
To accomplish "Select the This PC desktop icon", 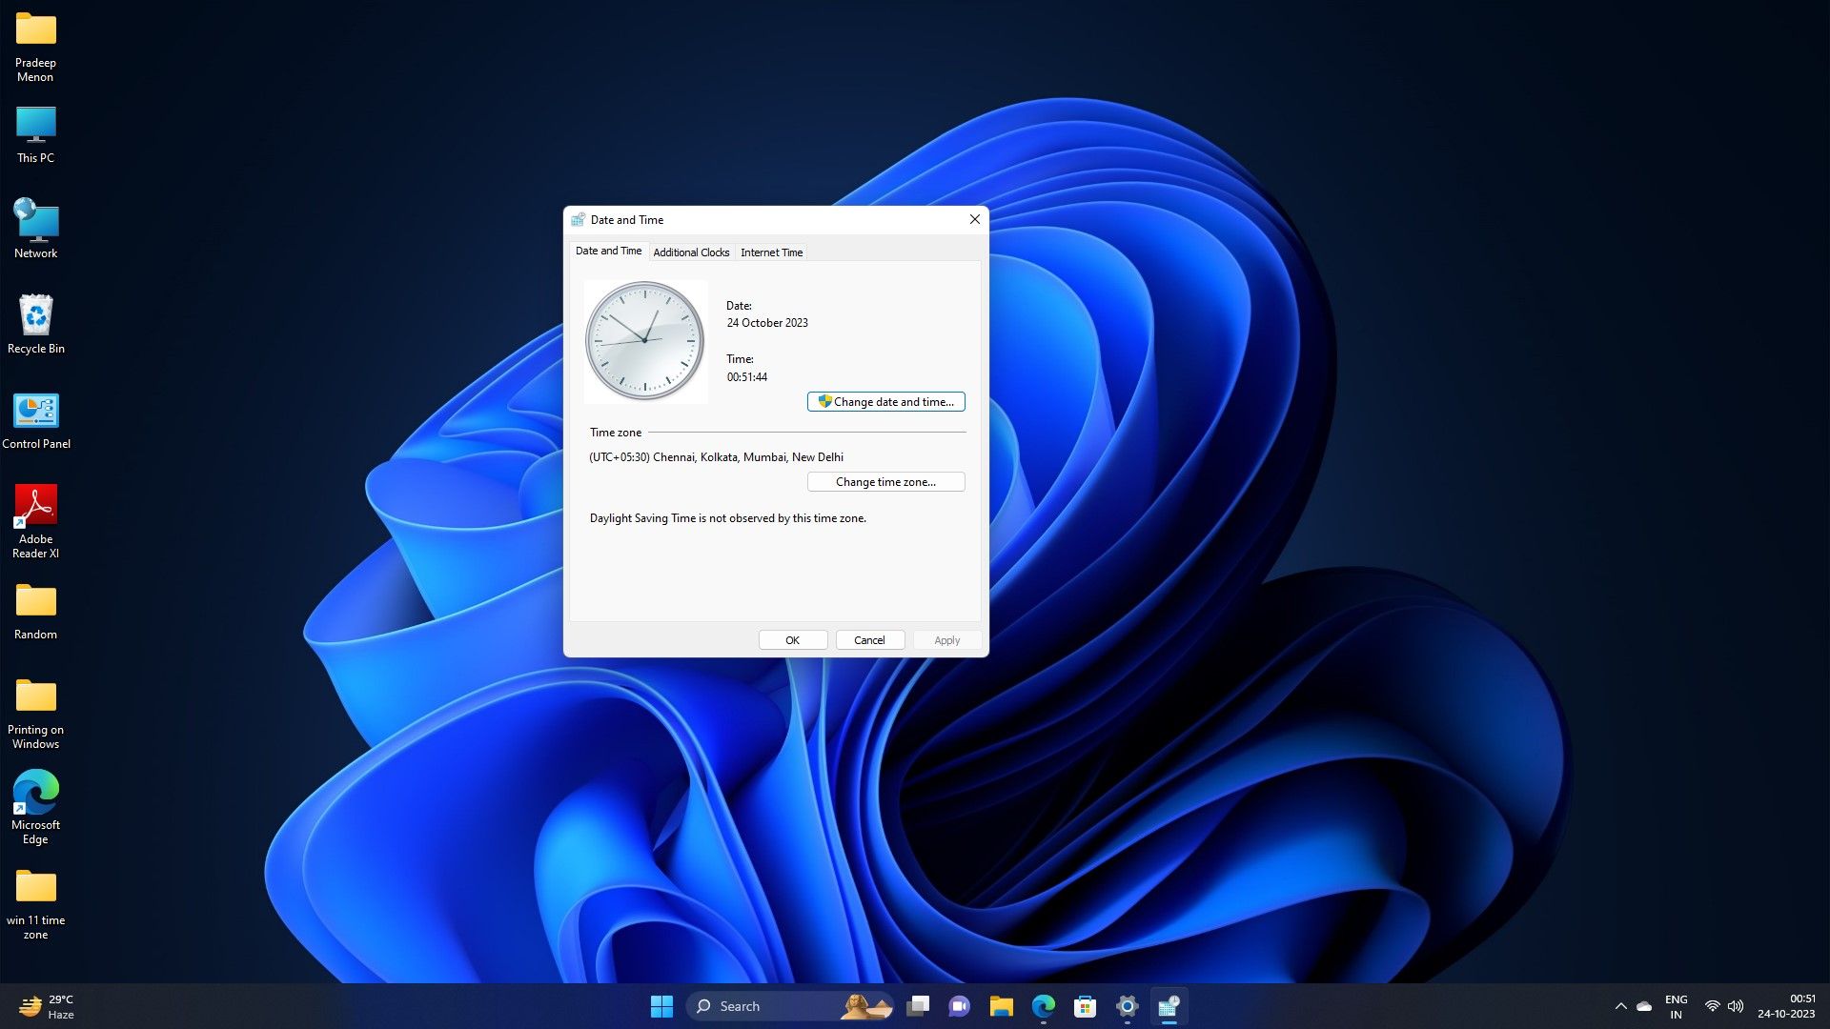I will coord(35,134).
